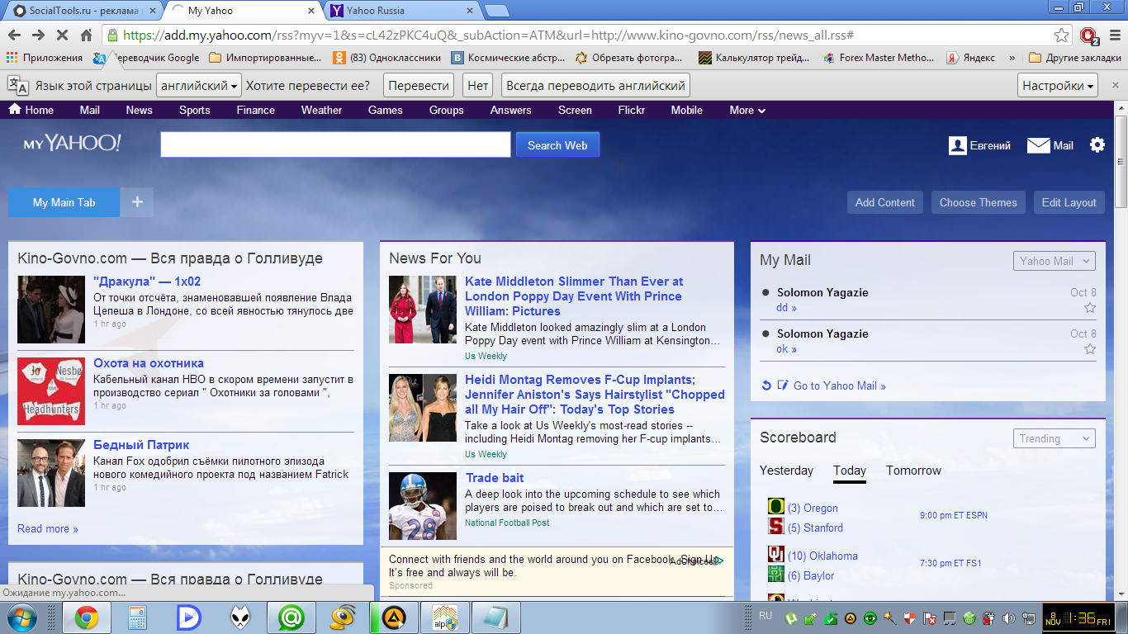Screen dimensions: 1128x634
Task: Open the Яндекс bookmark
Action: (x=969, y=58)
